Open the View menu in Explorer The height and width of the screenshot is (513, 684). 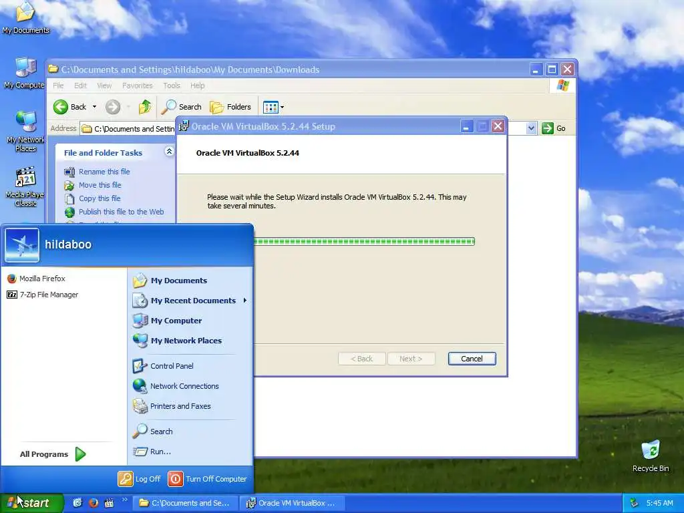pos(104,85)
